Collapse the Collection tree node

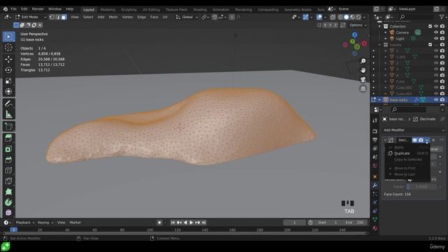click(x=379, y=27)
